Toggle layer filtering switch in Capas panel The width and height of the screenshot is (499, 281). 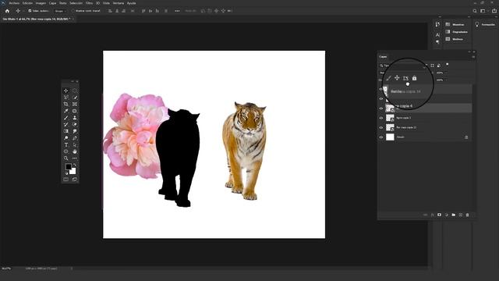click(x=447, y=65)
